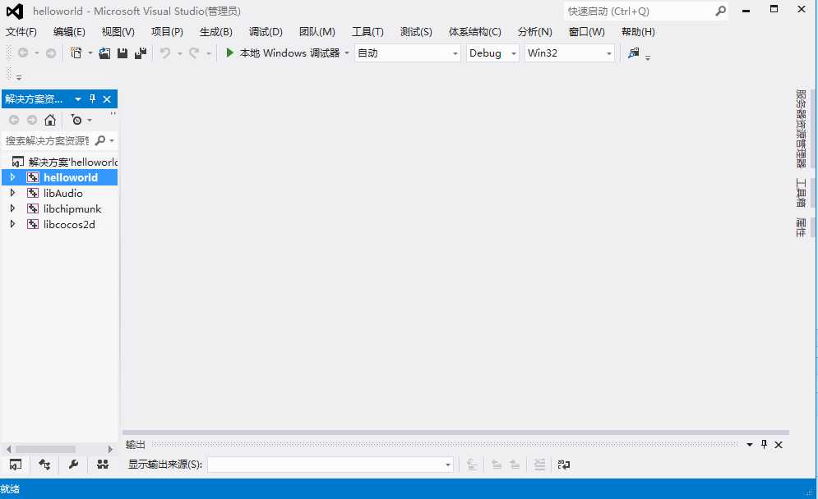The width and height of the screenshot is (818, 499).
Task: Click the quick launch search magnifier icon
Action: (x=720, y=11)
